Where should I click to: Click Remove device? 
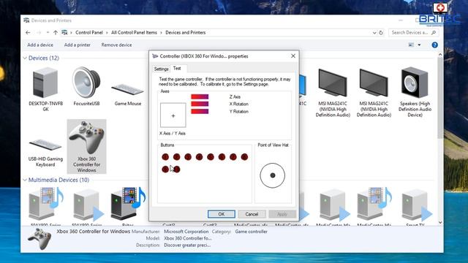[x=116, y=45]
